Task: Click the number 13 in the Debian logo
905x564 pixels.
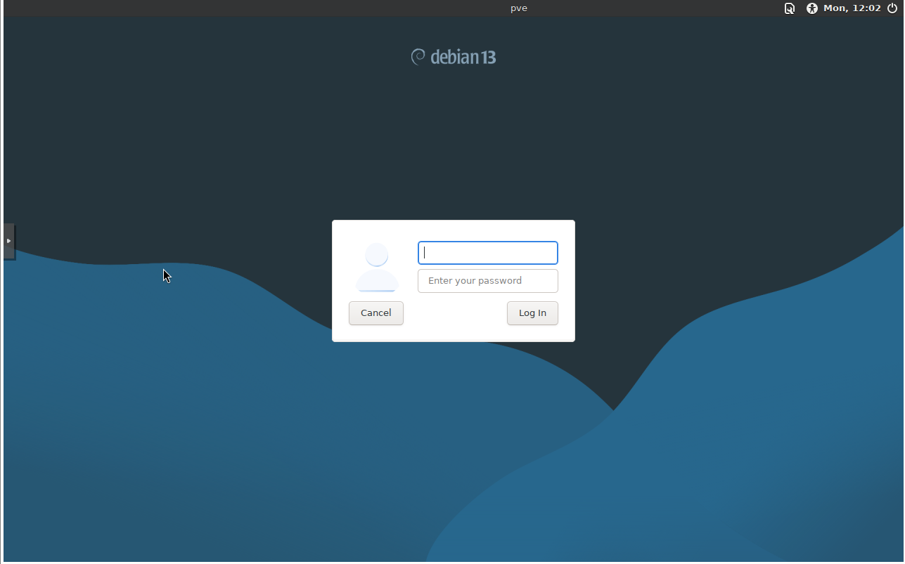Action: click(489, 58)
